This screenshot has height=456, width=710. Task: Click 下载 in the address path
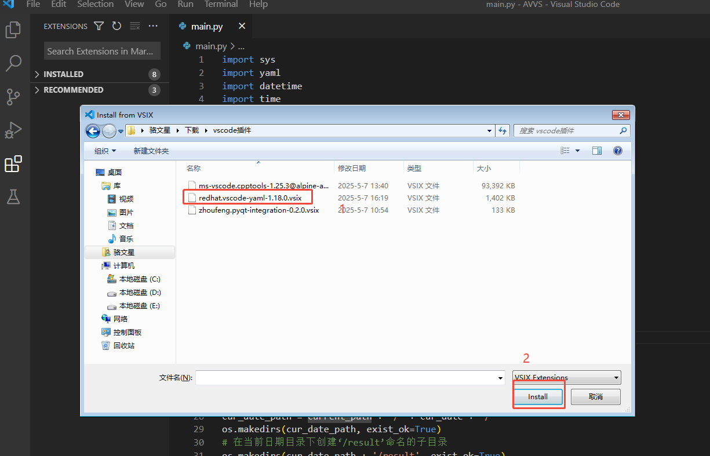(192, 131)
